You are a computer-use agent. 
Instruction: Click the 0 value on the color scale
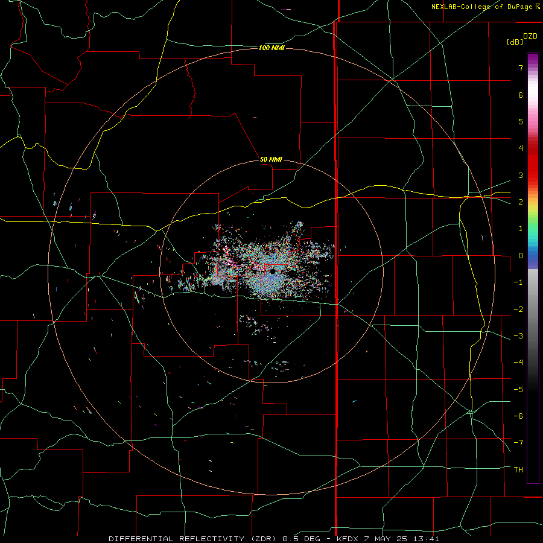point(521,256)
